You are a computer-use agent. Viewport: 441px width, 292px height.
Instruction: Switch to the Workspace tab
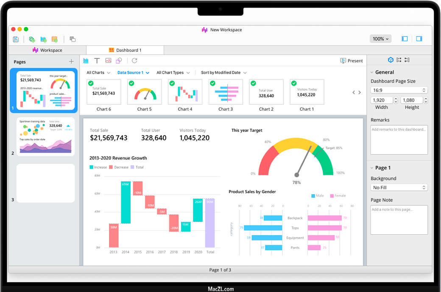click(x=47, y=50)
